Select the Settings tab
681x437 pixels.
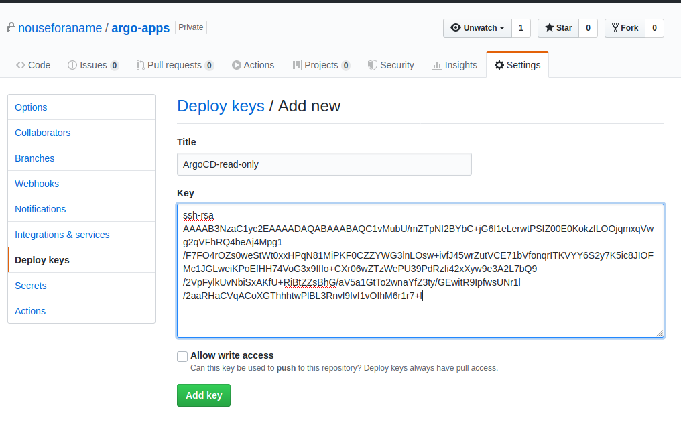[517, 65]
